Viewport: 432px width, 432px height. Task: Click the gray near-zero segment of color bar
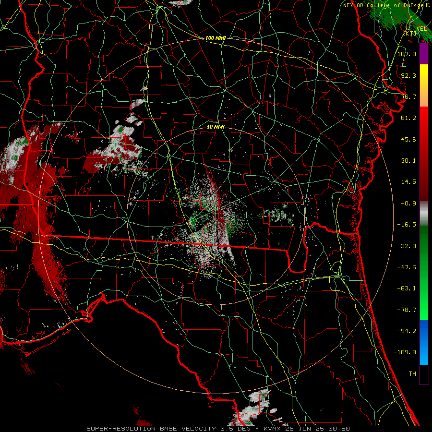(424, 214)
